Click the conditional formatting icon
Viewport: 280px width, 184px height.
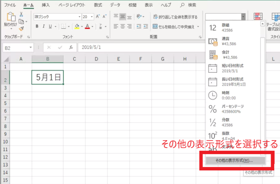pos(258,16)
